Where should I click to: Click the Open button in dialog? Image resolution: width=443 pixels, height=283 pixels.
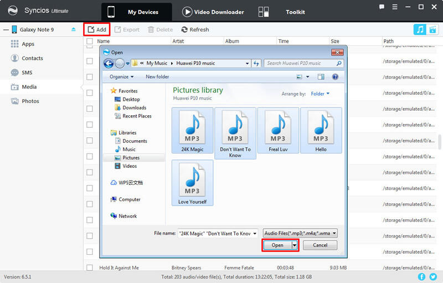click(277, 245)
